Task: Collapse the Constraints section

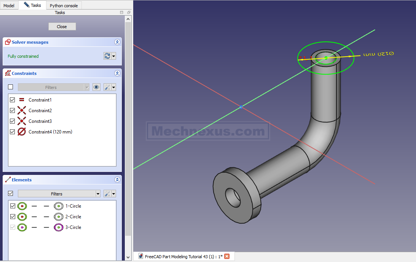Action: [x=117, y=73]
